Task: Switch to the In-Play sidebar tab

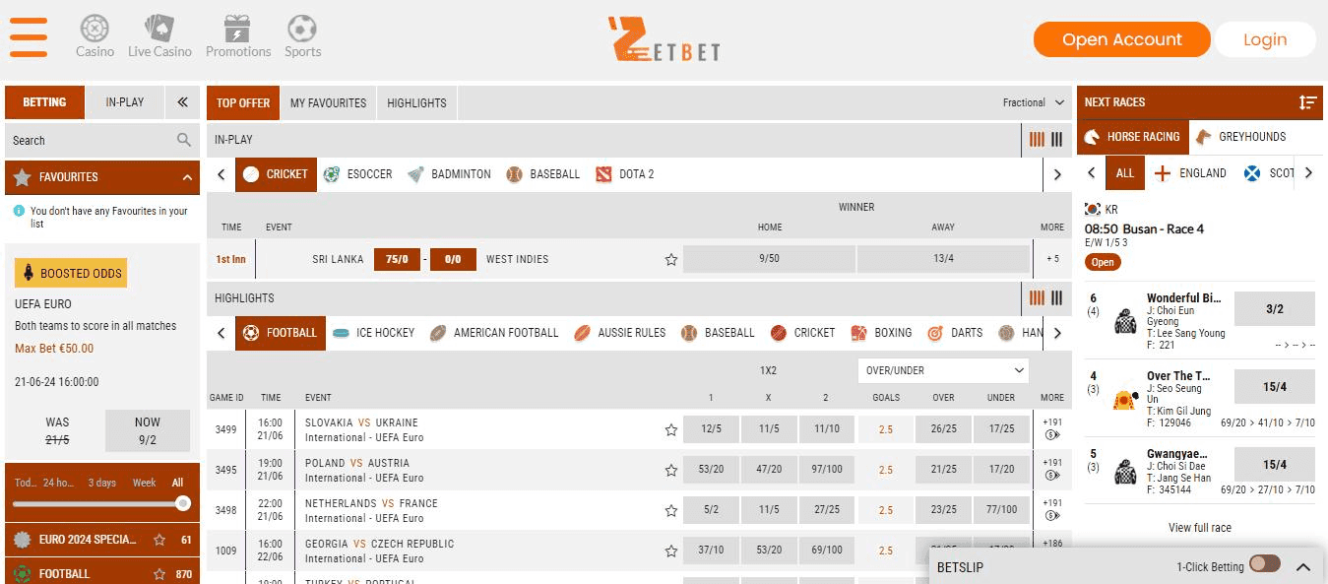Action: [125, 101]
